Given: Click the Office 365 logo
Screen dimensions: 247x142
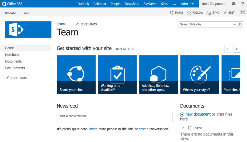Looking at the screenshot, I should pos(12,4).
